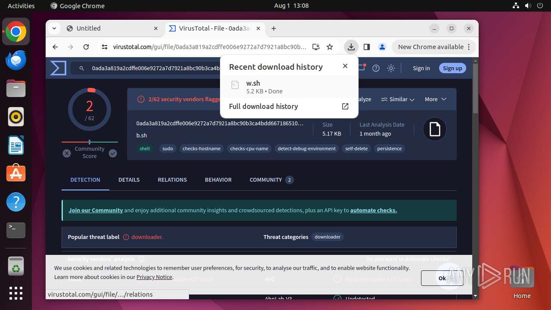551x310 pixels.
Task: Expand the More dropdown
Action: (x=436, y=99)
